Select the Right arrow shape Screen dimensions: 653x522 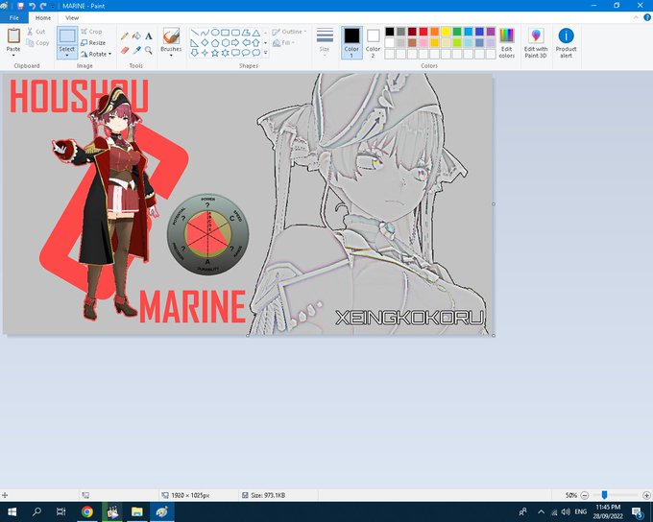(235, 42)
